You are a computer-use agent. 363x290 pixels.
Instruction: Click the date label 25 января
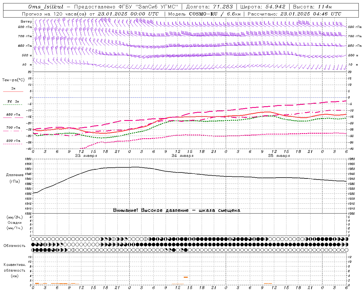[279, 156]
